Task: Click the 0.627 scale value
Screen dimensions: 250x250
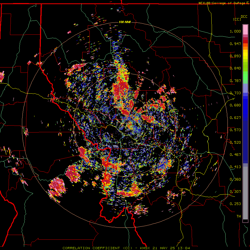Action: 235,118
